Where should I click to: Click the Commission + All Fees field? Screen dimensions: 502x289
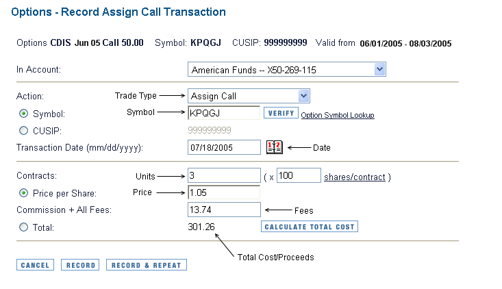coord(224,210)
